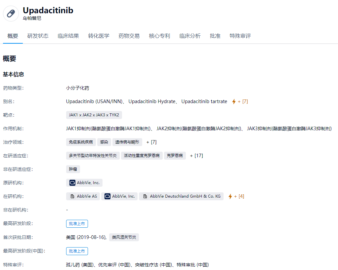338x270 pixels.
Task: Click the 活动性重度克罗恩病 tag
Action: coord(142,156)
